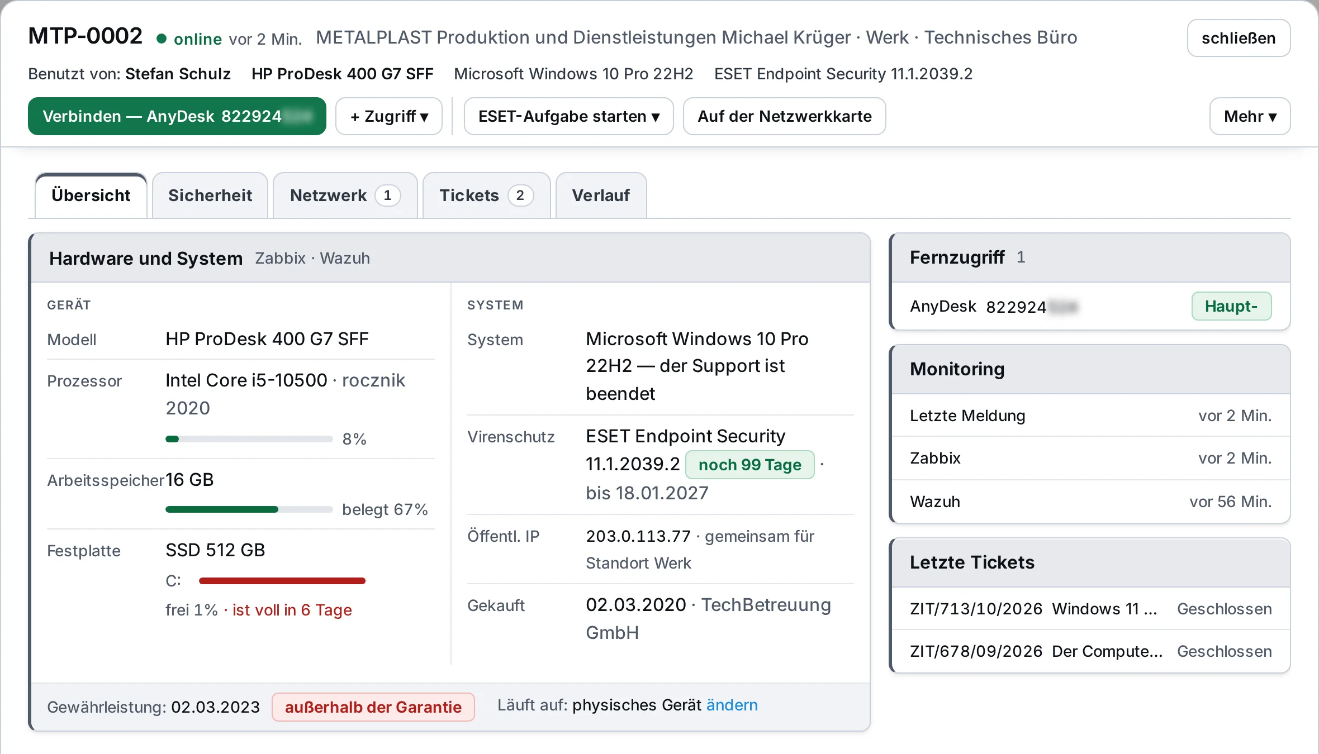Connect via AnyDesk 822924 button

click(x=177, y=116)
